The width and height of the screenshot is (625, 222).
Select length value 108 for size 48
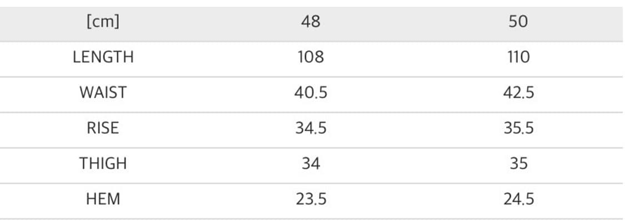[311, 57]
